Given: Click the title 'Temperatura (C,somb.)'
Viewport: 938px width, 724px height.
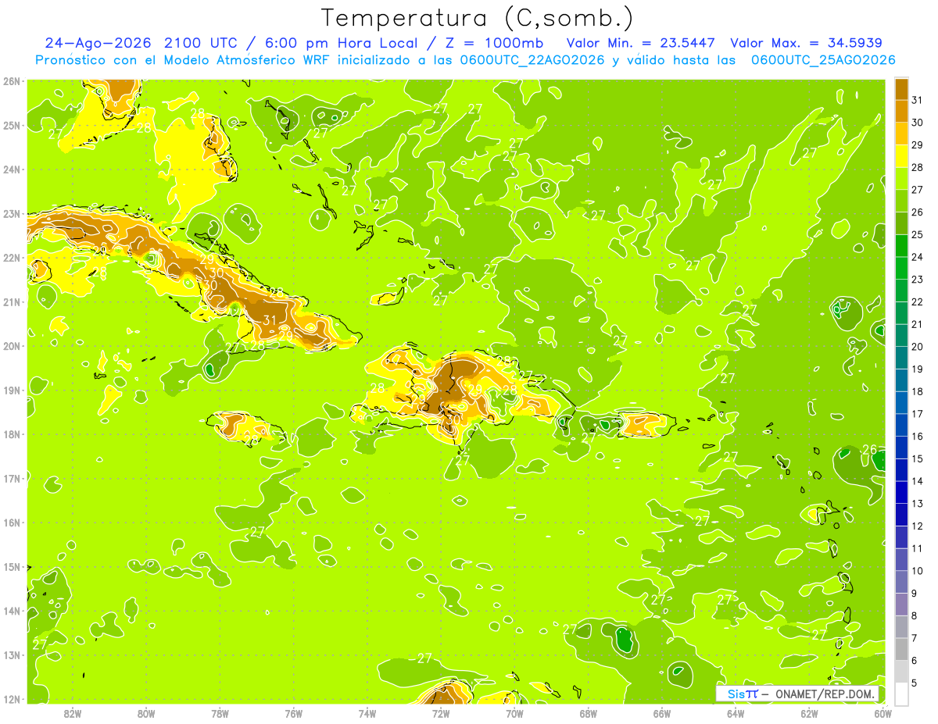Looking at the screenshot, I should 478,18.
